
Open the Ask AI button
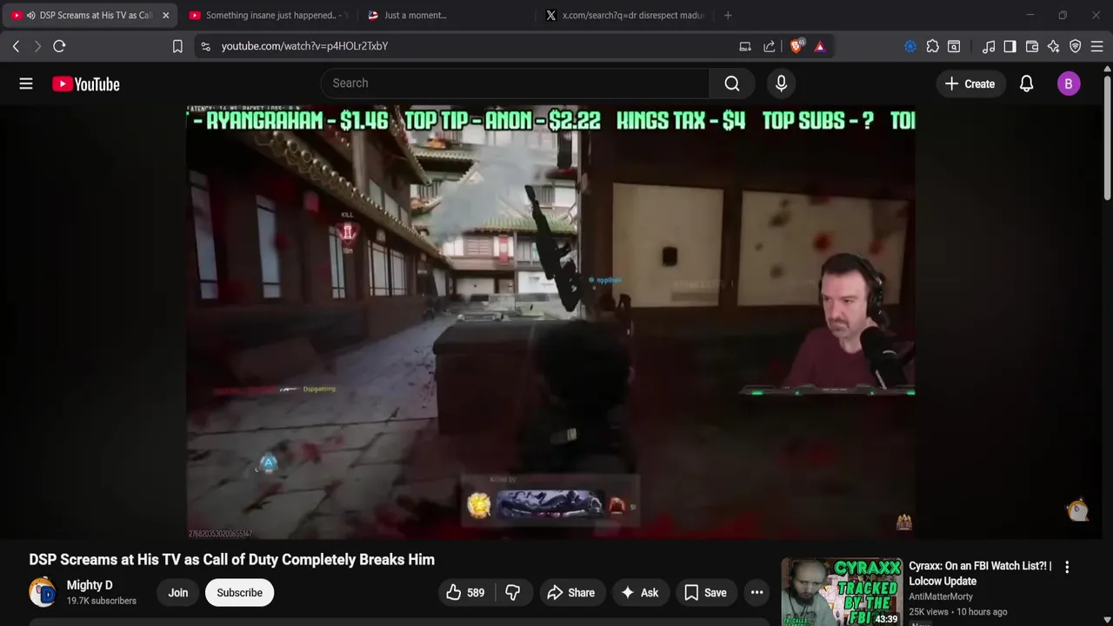point(640,593)
